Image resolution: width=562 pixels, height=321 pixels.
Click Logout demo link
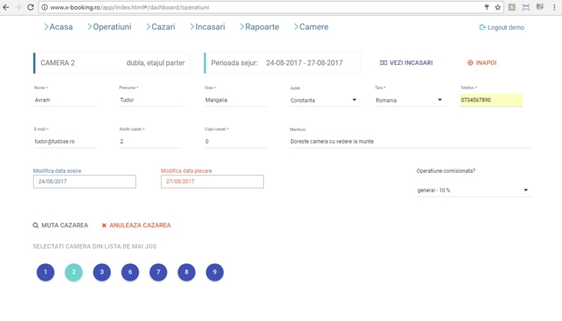coord(501,28)
